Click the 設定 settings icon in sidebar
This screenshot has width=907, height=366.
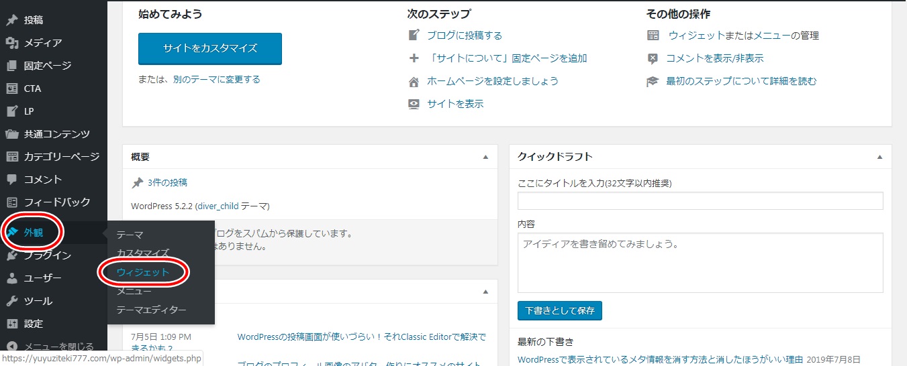[12, 324]
